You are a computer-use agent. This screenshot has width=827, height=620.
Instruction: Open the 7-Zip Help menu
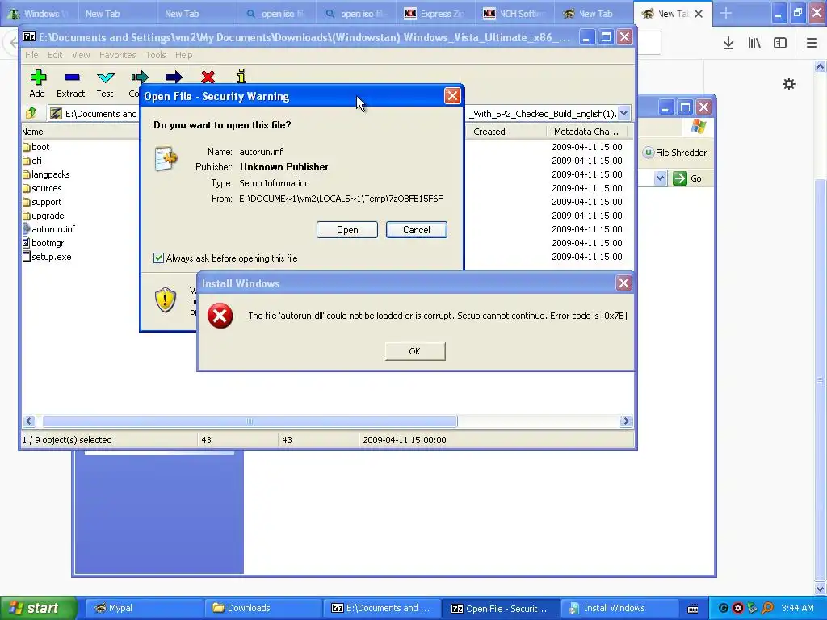tap(183, 55)
